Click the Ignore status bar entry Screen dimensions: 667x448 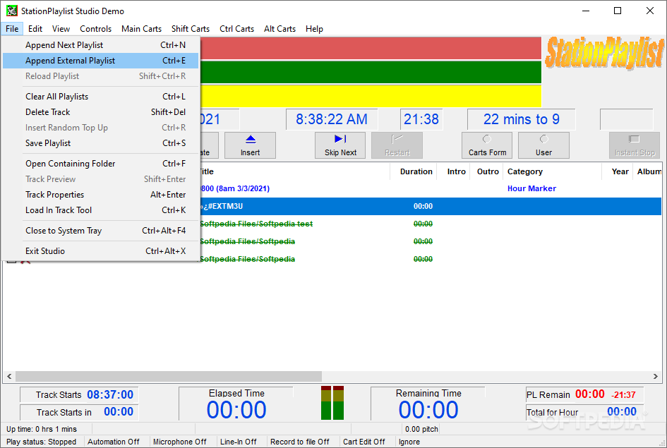[409, 442]
